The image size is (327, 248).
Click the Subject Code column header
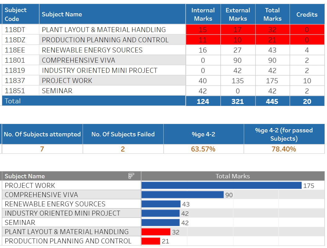16,14
